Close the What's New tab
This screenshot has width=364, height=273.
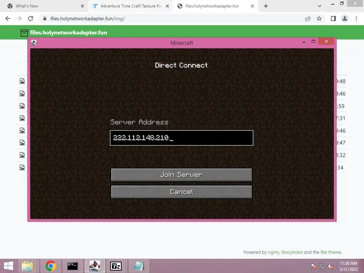tap(82, 6)
